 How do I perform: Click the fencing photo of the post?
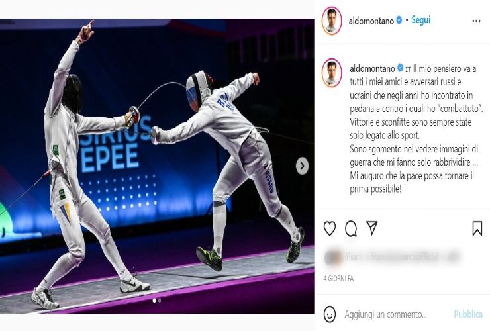(157, 166)
